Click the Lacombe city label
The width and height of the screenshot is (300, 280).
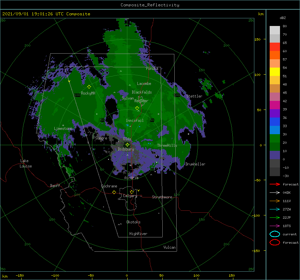point(144,84)
